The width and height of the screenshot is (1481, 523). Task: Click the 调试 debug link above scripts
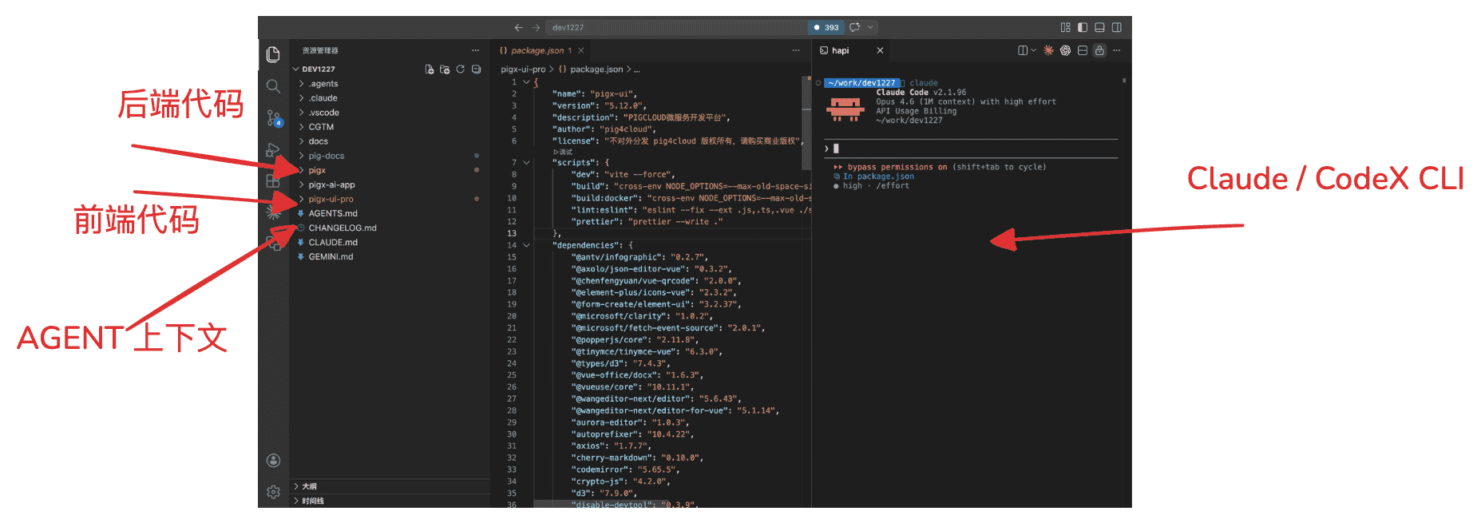(x=564, y=152)
